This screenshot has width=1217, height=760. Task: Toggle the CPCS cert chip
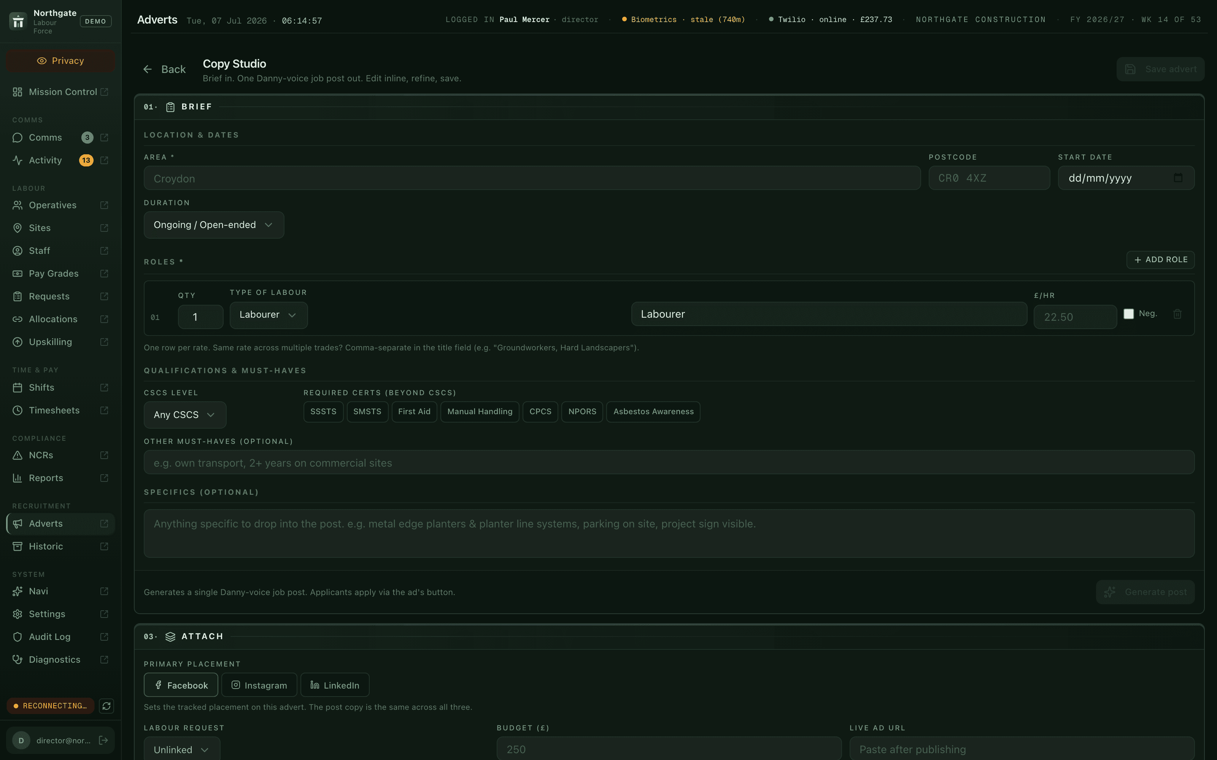[540, 412]
